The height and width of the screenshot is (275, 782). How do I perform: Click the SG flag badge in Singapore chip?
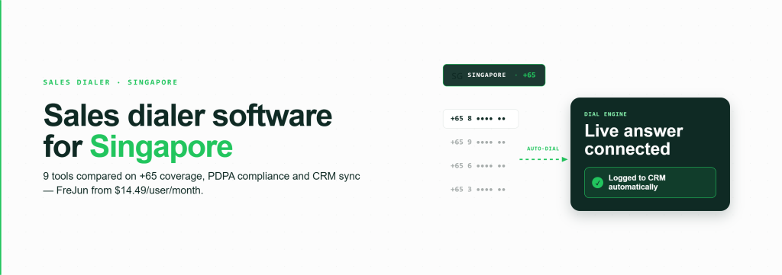pyautogui.click(x=457, y=75)
